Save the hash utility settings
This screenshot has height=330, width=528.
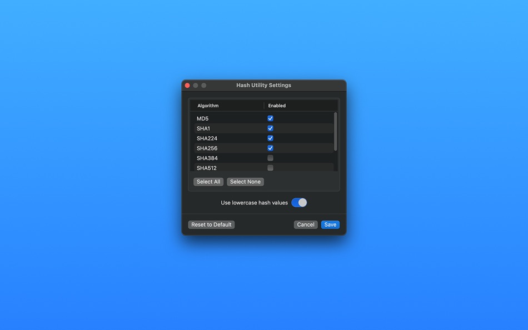click(330, 224)
